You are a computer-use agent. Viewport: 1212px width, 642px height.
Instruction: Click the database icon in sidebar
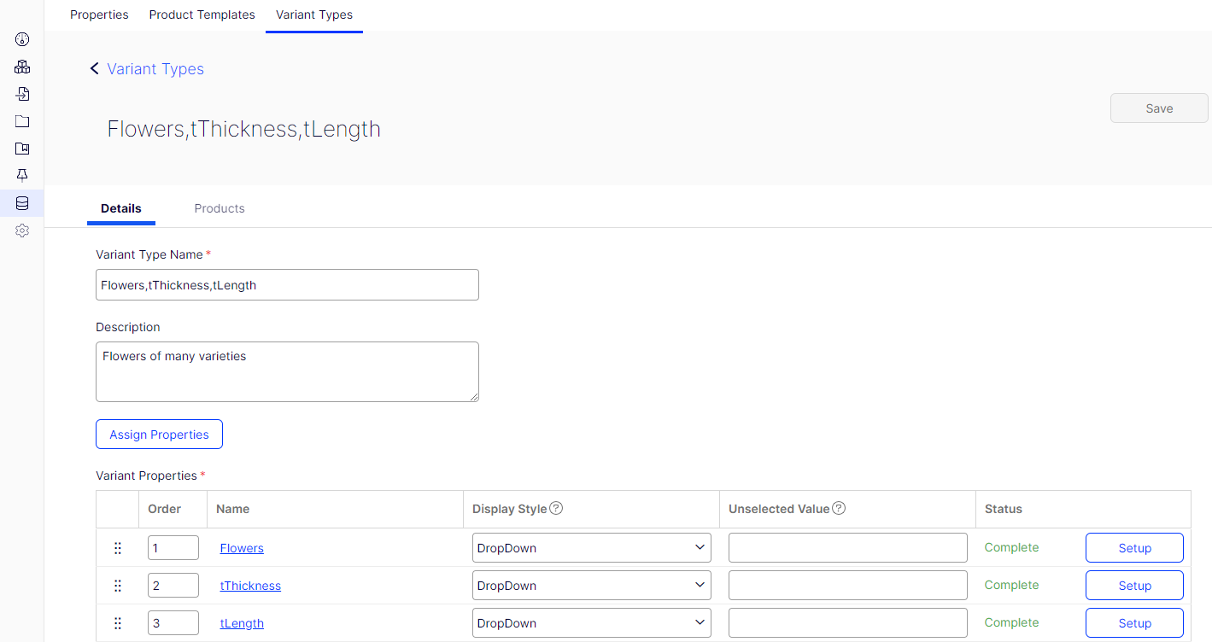[22, 203]
